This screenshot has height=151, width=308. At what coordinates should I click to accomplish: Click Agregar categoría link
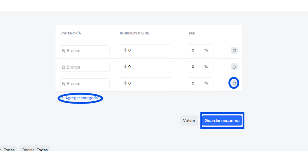(80, 98)
